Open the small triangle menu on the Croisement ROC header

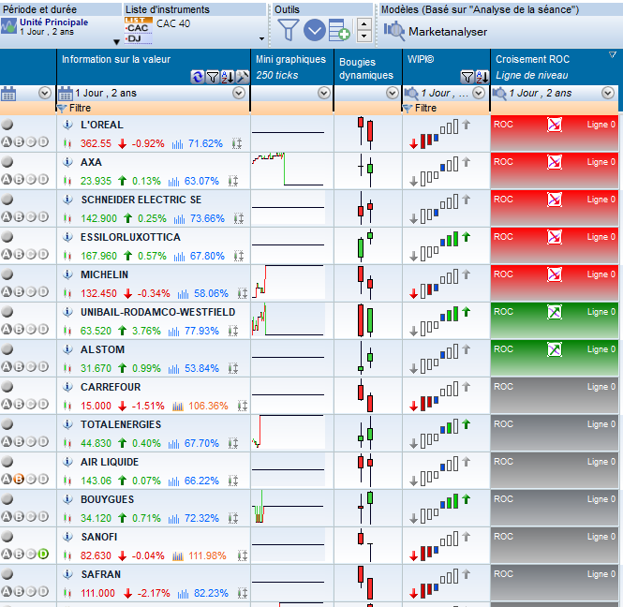[x=613, y=55]
